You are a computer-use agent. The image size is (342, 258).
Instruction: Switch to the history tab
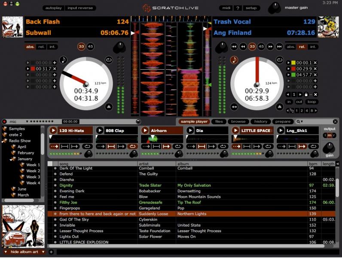260,122
